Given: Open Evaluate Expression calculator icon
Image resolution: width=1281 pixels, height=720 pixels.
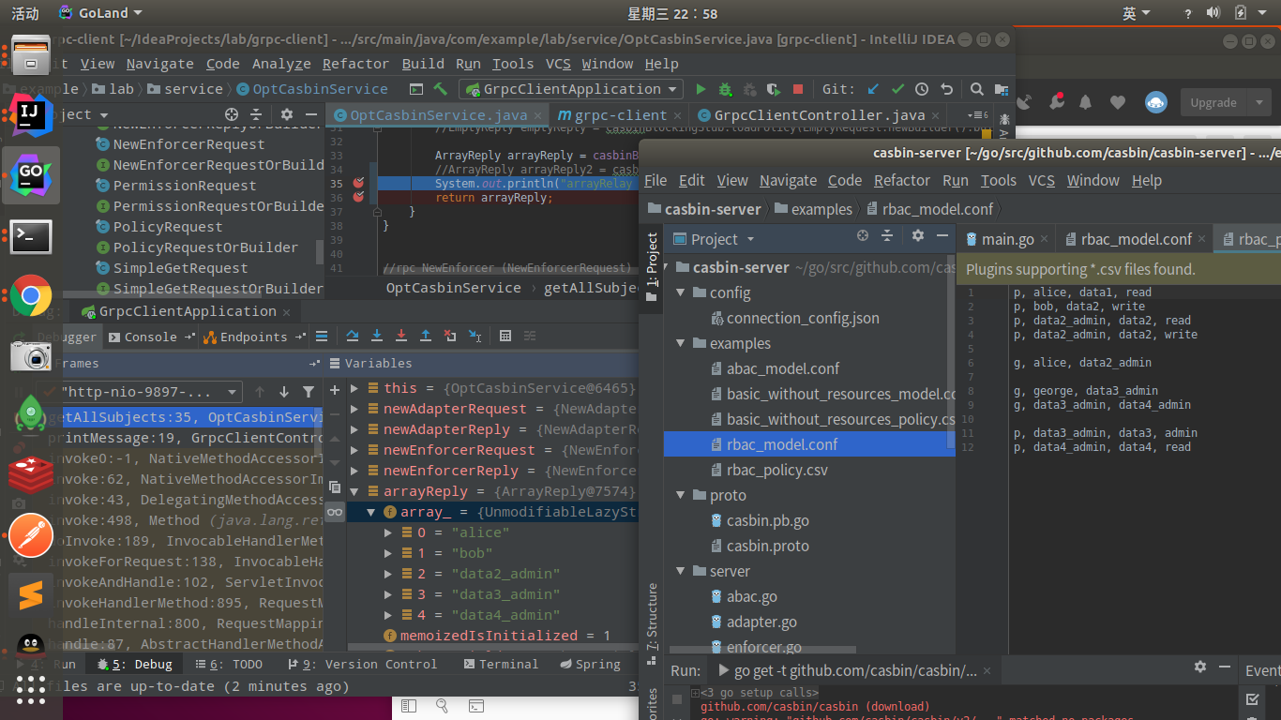Looking at the screenshot, I should 505,336.
